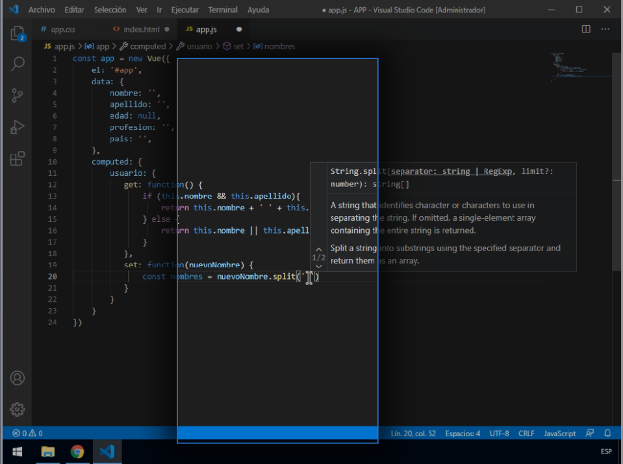This screenshot has height=464, width=623.
Task: Click the notifications bell in status bar
Action: pyautogui.click(x=607, y=433)
